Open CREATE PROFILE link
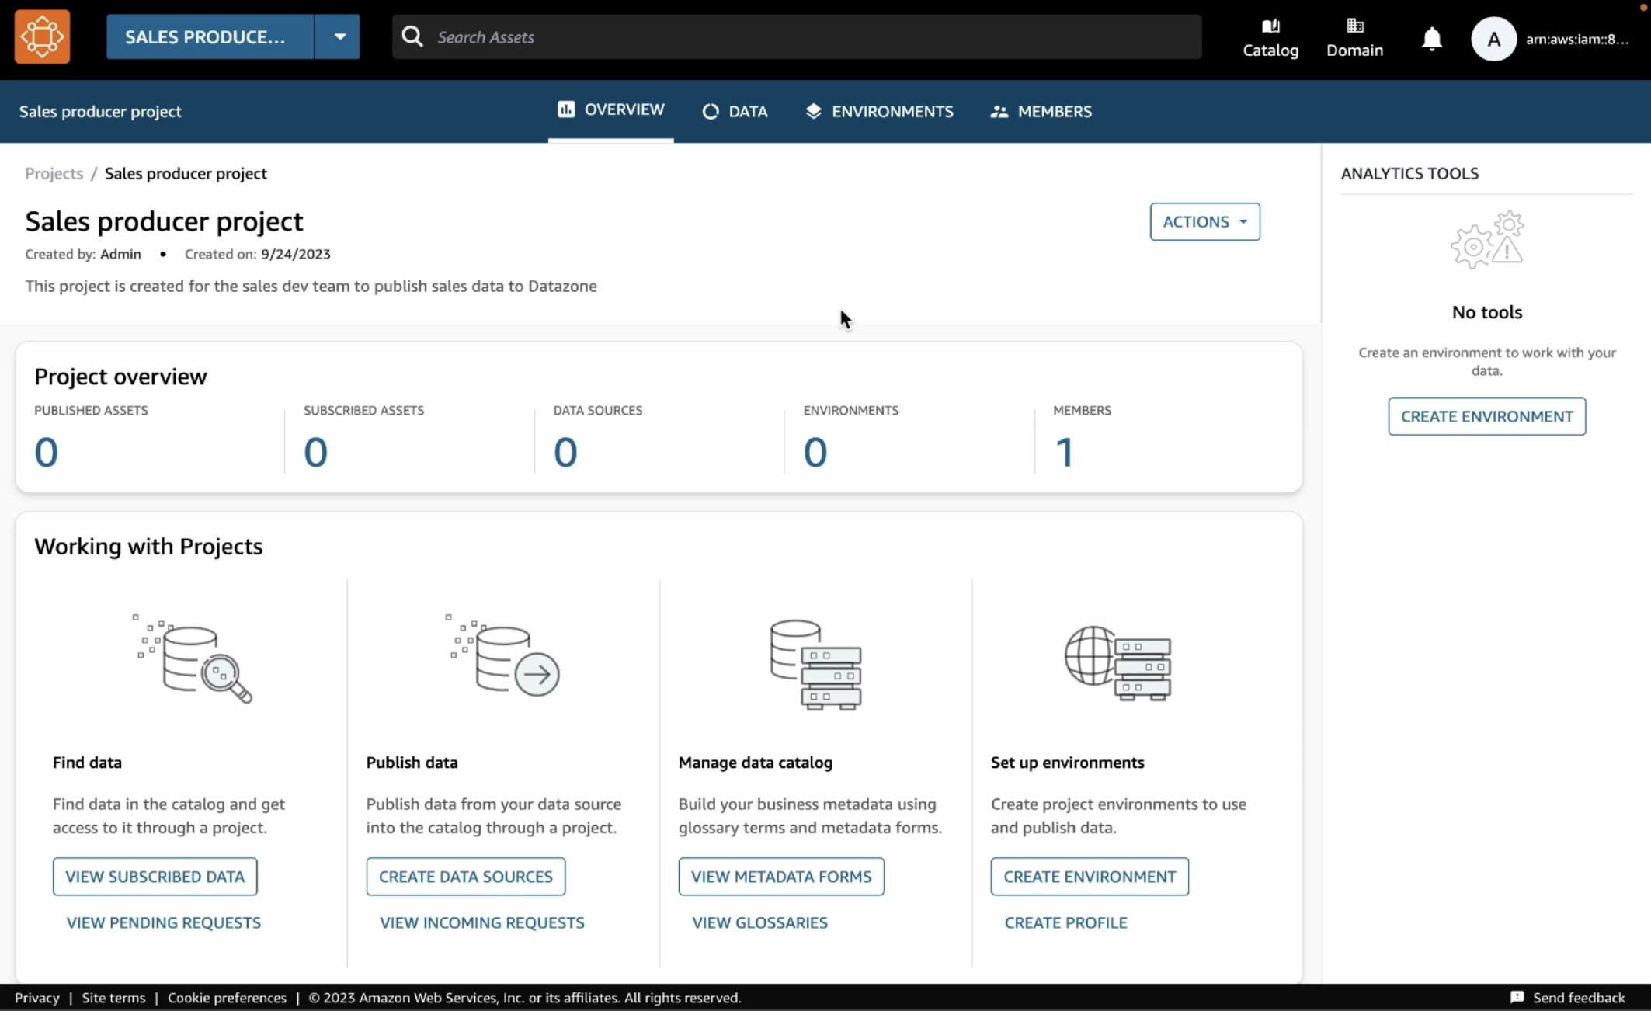The height and width of the screenshot is (1011, 1651). coord(1065,922)
